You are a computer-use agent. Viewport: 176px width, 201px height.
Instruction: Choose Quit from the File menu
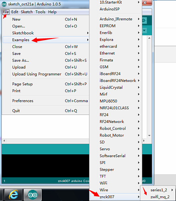[x=46, y=111]
